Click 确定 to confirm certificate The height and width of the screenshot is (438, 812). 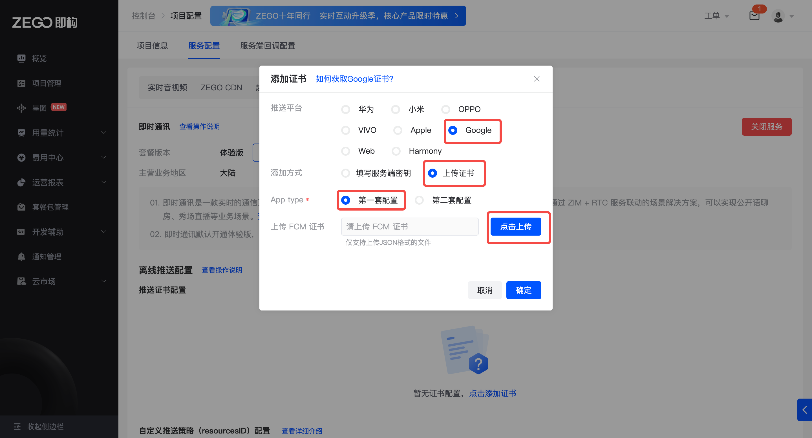(524, 290)
